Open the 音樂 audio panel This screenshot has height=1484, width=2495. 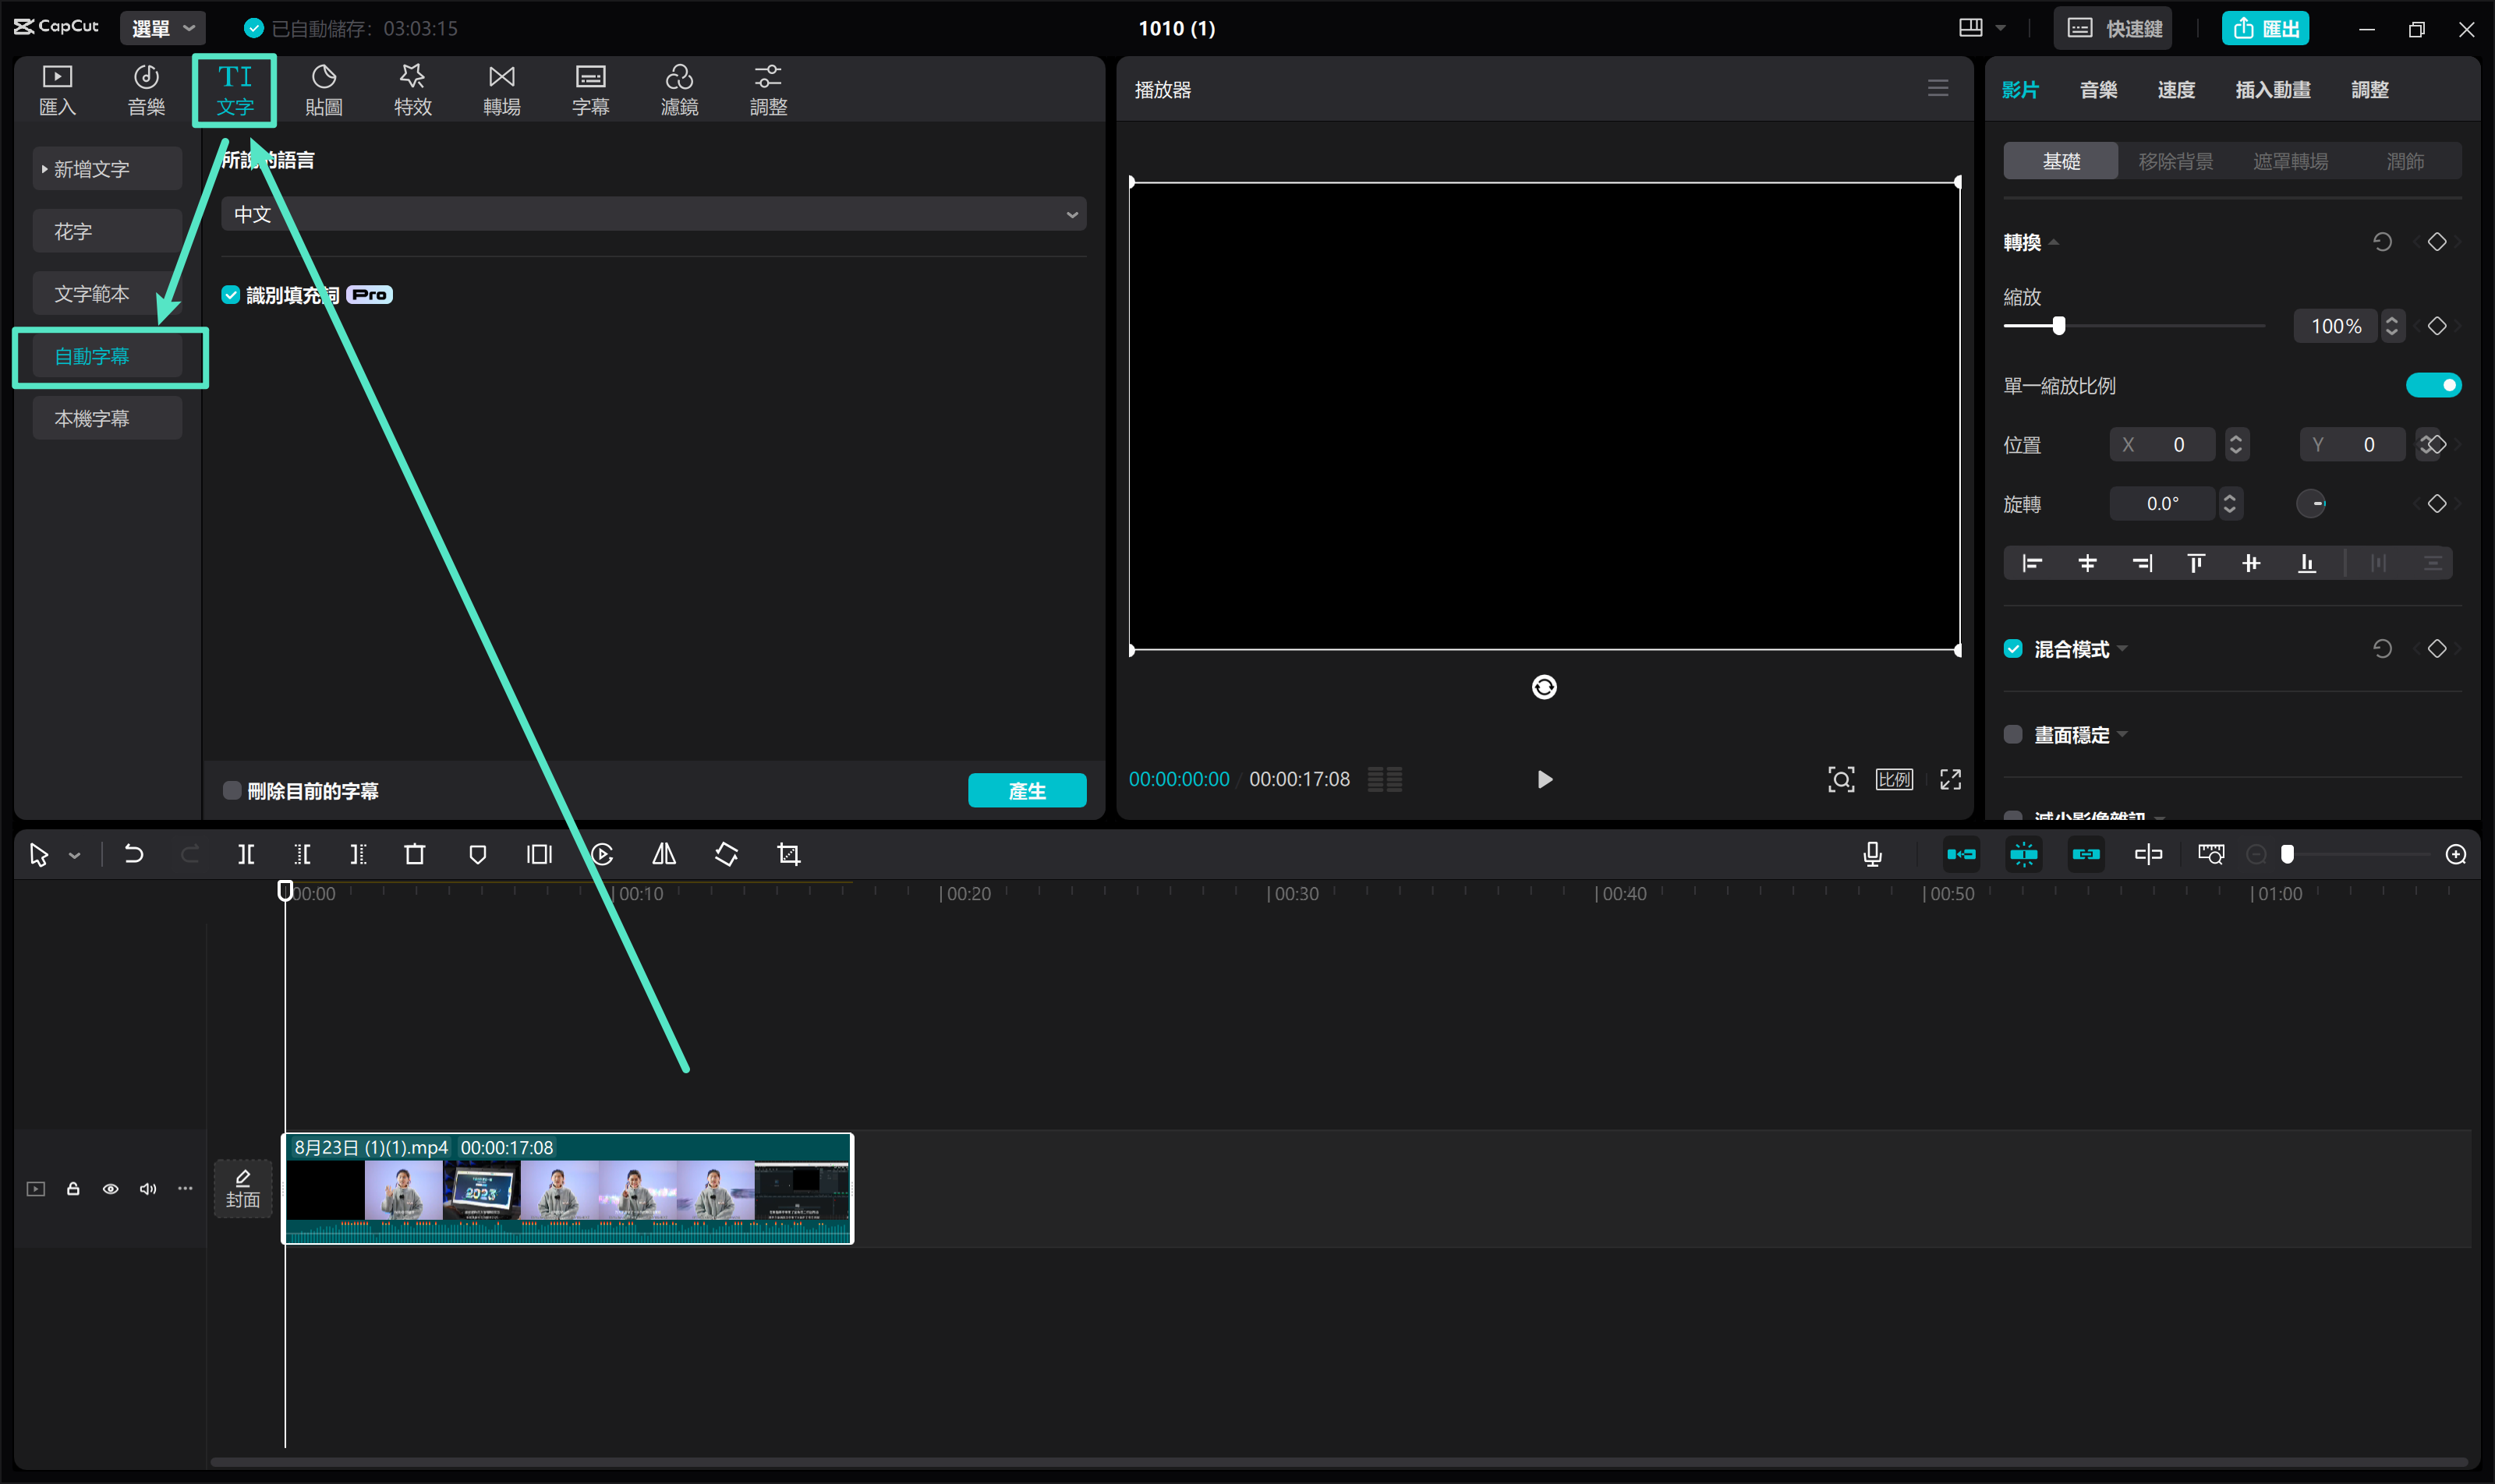(146, 90)
